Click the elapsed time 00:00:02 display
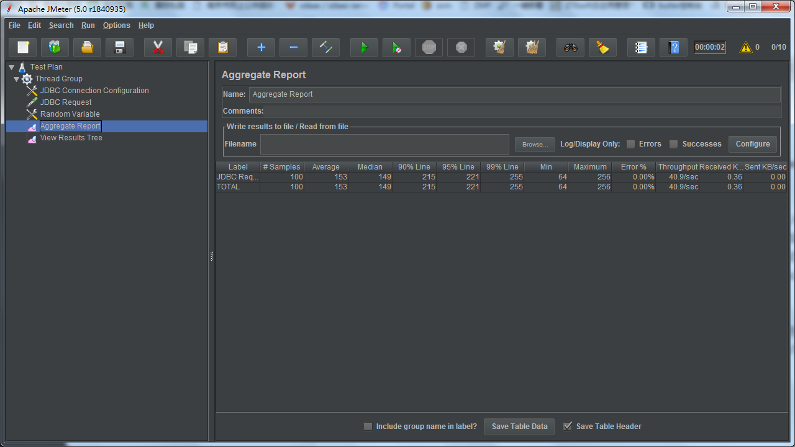 tap(710, 47)
